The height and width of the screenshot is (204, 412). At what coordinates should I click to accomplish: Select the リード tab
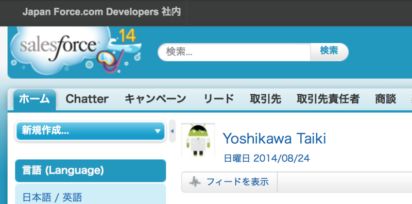coord(218,99)
